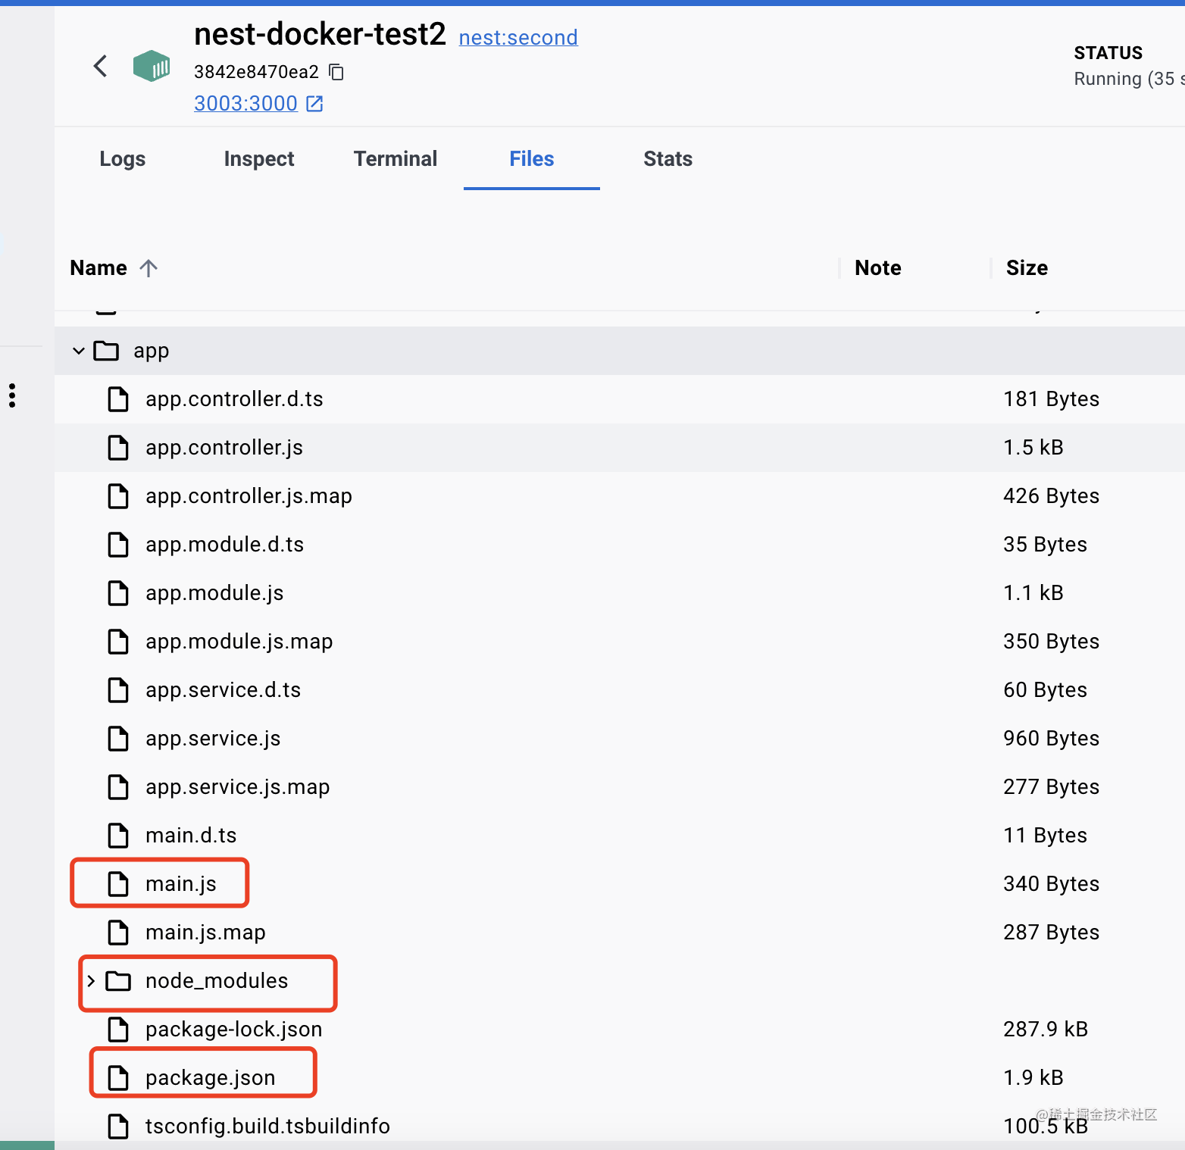Select the app.controller.js file
The height and width of the screenshot is (1150, 1185).
click(224, 448)
